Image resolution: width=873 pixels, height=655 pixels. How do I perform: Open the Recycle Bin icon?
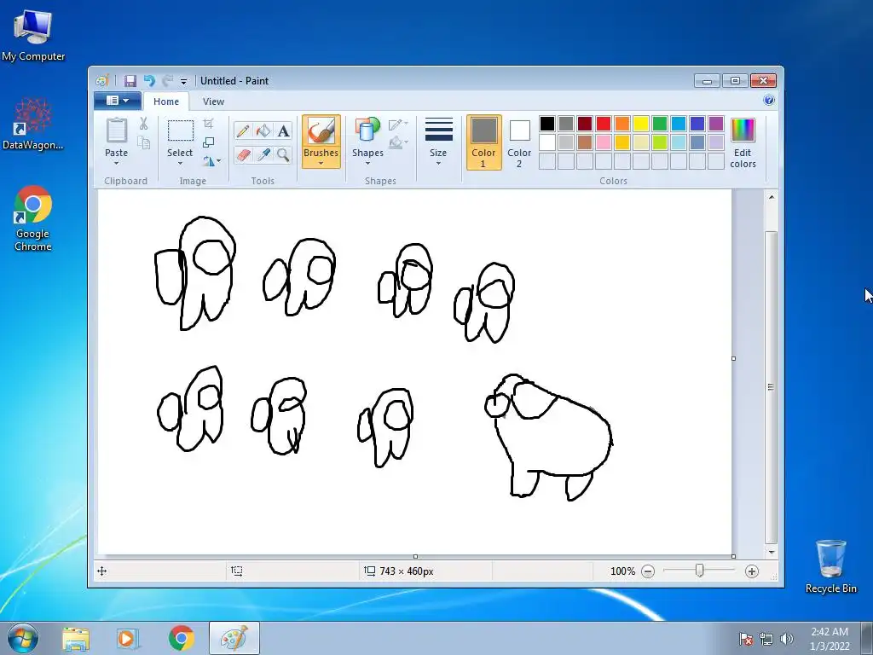pos(830,566)
